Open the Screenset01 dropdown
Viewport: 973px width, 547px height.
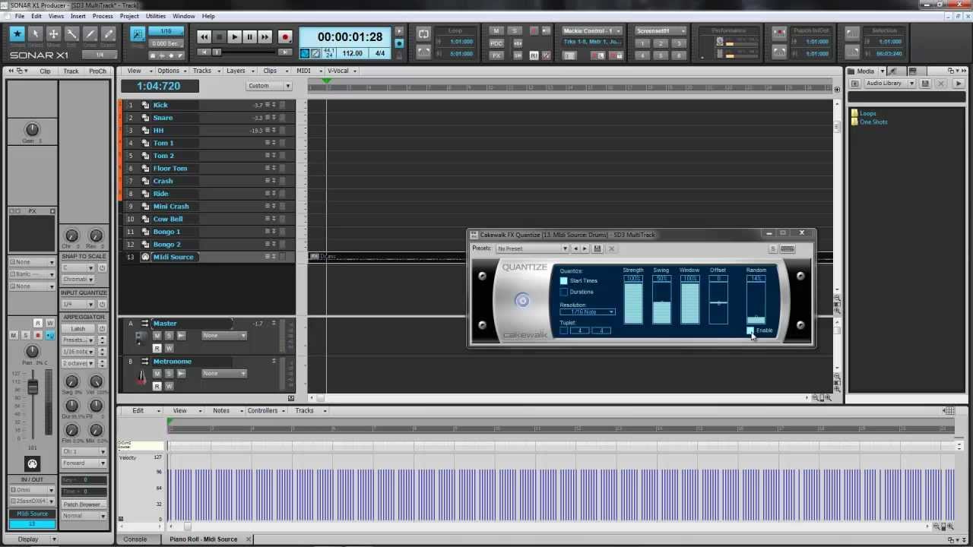pos(661,31)
